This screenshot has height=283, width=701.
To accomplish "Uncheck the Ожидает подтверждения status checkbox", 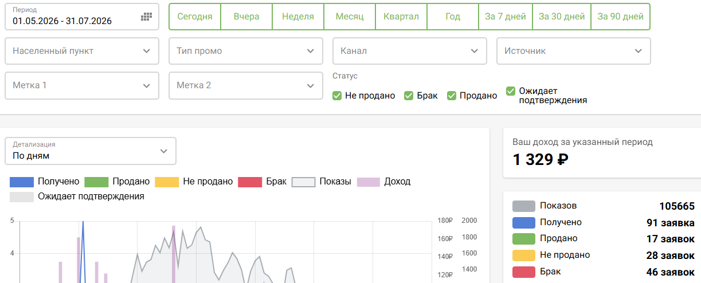I will click(x=511, y=91).
